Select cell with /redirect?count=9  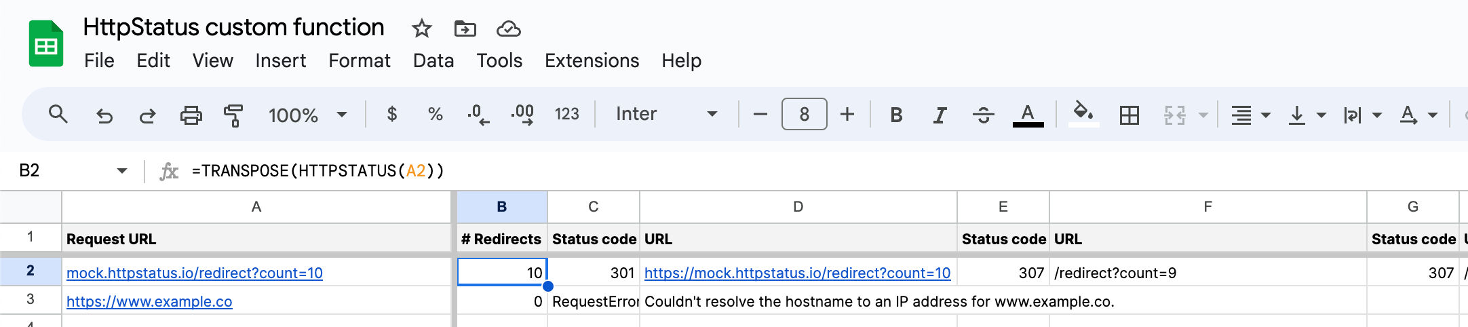[x=1208, y=273]
